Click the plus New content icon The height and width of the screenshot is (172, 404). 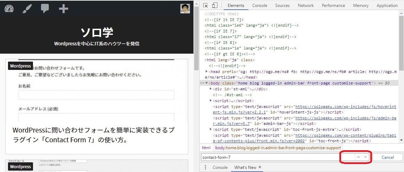click(x=63, y=9)
